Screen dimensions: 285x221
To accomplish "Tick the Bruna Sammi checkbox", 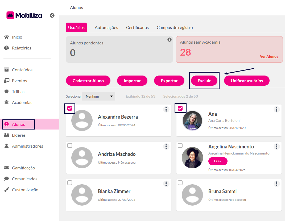I will click(x=180, y=183).
